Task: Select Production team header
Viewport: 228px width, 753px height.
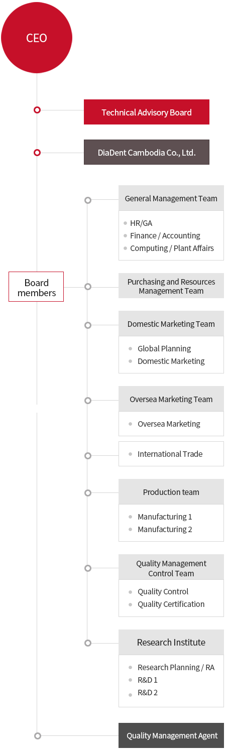Action: [171, 492]
